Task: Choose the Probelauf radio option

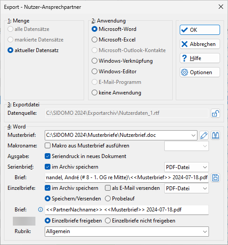Action: 108,199
